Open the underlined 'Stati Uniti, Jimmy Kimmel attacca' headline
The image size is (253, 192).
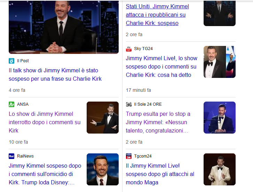click(x=157, y=15)
